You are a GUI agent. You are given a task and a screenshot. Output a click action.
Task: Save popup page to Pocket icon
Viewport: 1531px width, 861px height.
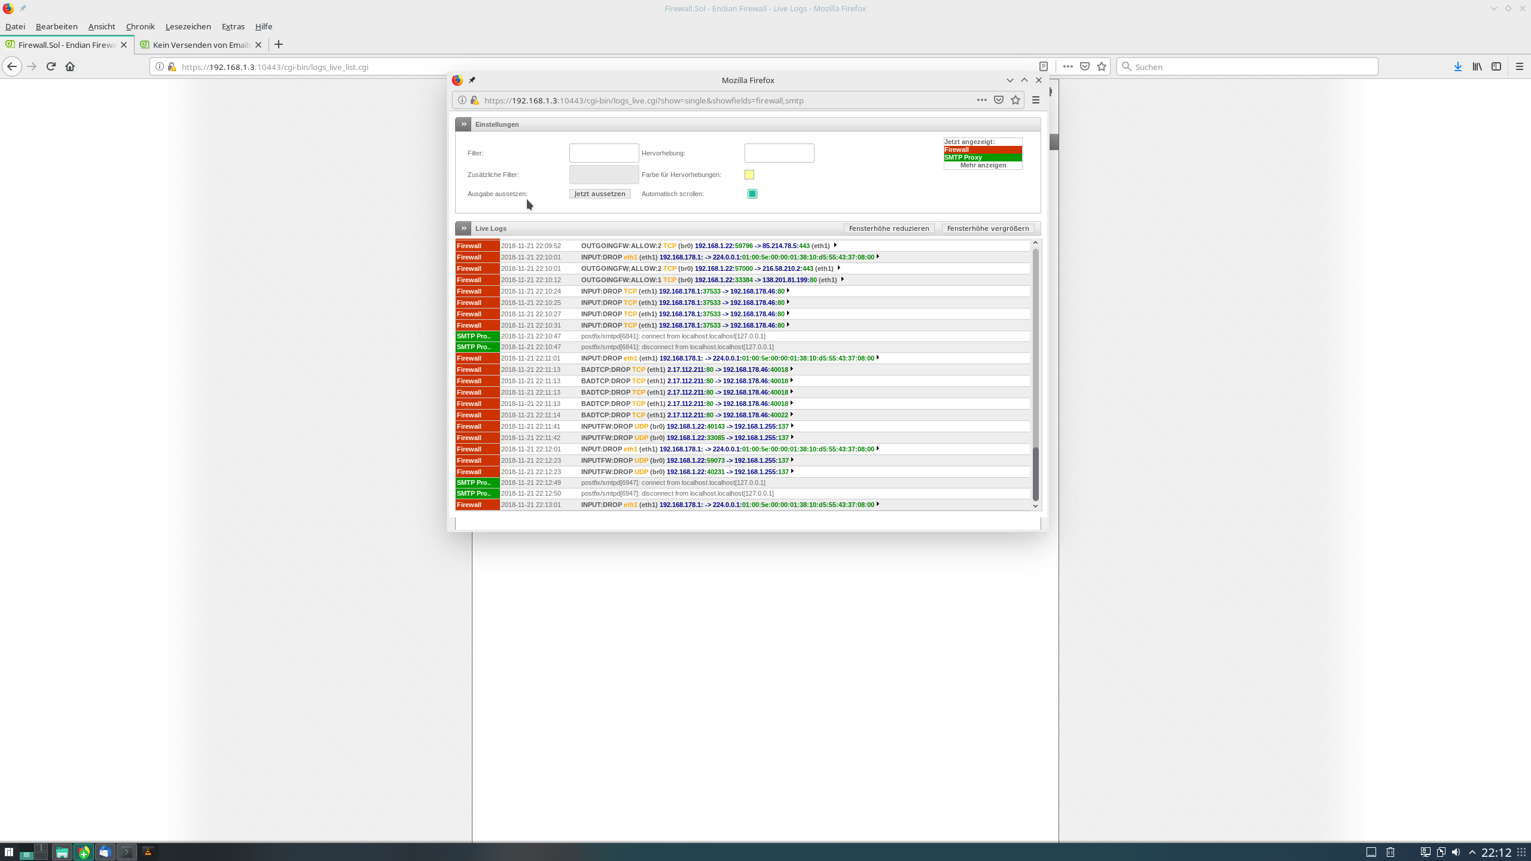(998, 100)
